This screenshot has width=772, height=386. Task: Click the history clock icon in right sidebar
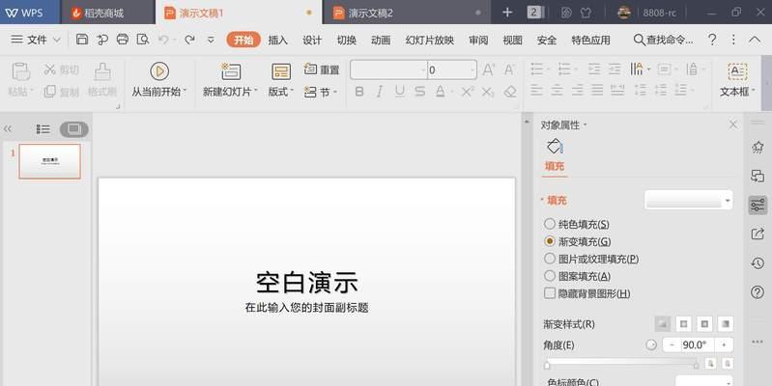coord(758,263)
